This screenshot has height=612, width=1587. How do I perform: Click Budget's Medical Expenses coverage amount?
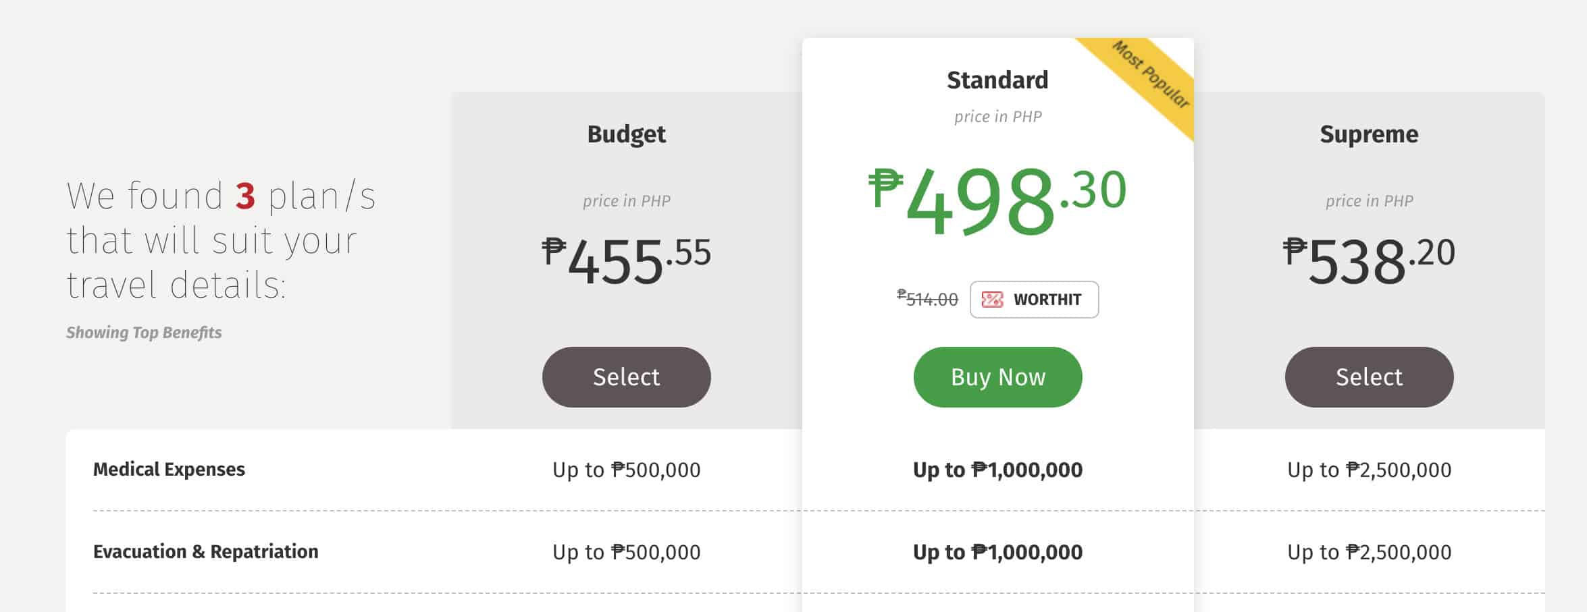[626, 470]
